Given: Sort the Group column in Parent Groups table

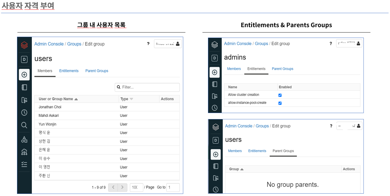Looking at the screenshot, I should tap(242, 169).
